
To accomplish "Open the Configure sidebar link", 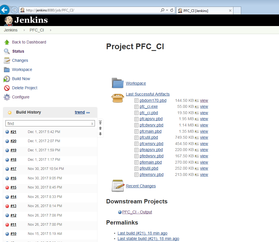I will click(x=21, y=97).
